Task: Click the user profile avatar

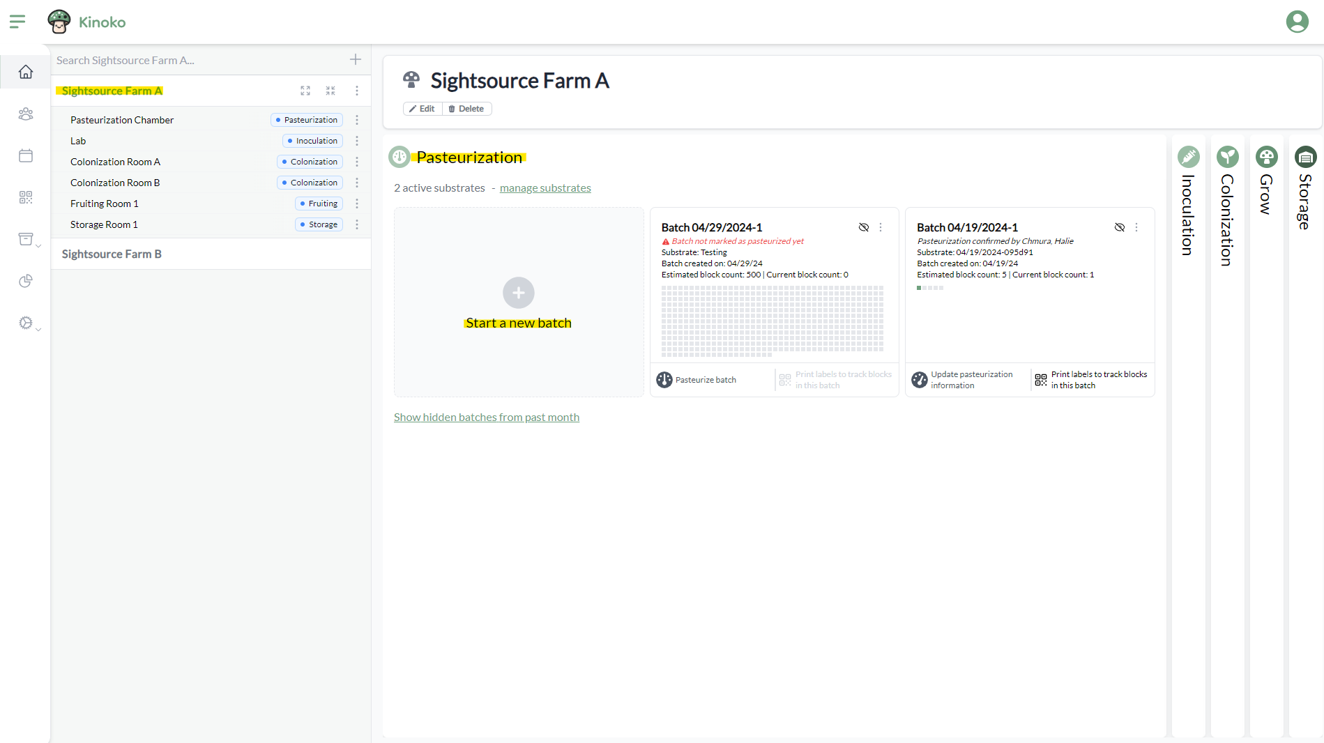Action: 1297,22
